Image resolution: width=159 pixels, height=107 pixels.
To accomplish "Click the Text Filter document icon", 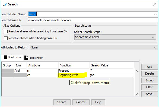I will (x=26, y=58).
